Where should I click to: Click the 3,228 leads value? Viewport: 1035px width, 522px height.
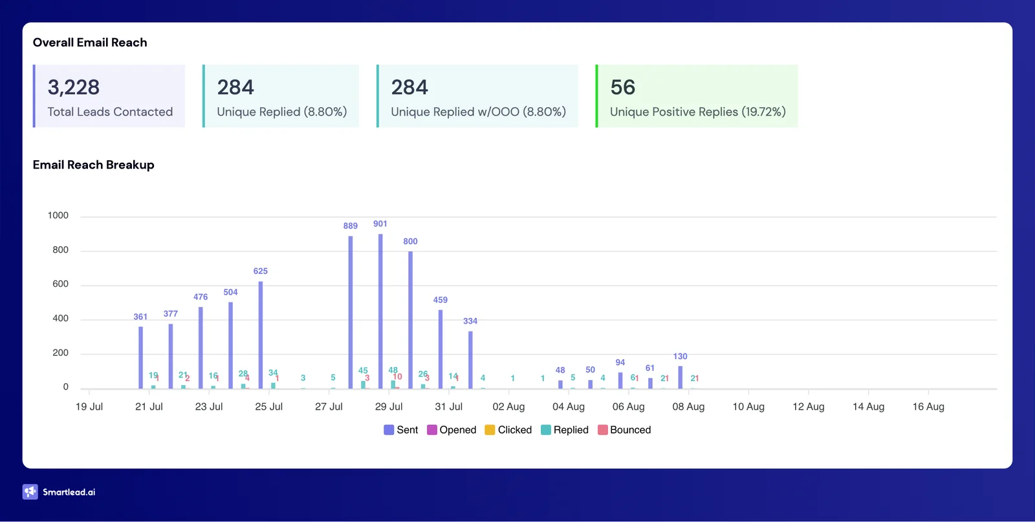[x=74, y=87]
